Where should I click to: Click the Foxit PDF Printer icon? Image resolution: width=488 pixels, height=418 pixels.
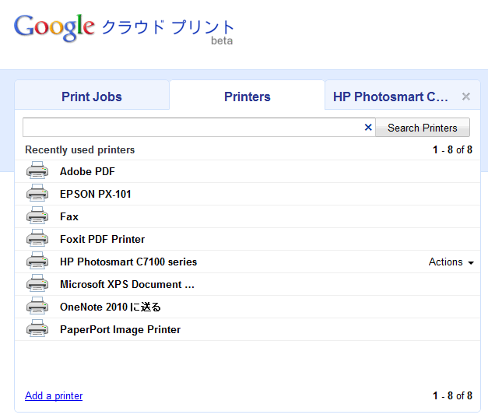click(x=37, y=239)
